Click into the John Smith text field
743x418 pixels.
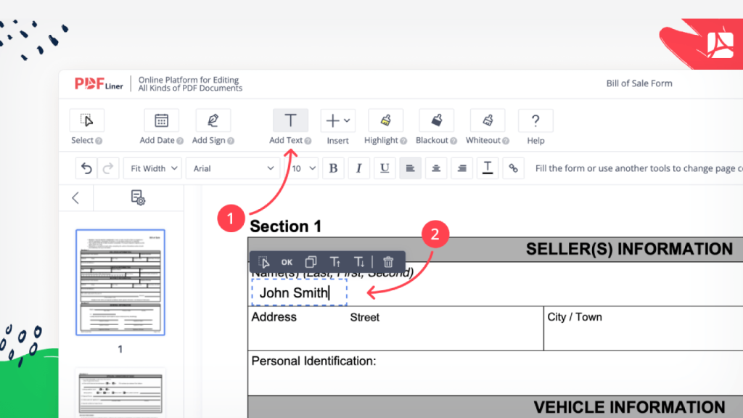pos(299,292)
